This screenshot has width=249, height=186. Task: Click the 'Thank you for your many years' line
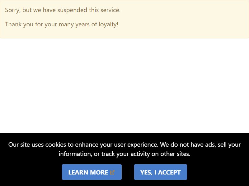click(x=62, y=24)
